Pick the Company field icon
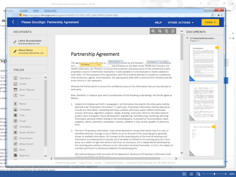This screenshot has width=236, height=177. point(15,109)
